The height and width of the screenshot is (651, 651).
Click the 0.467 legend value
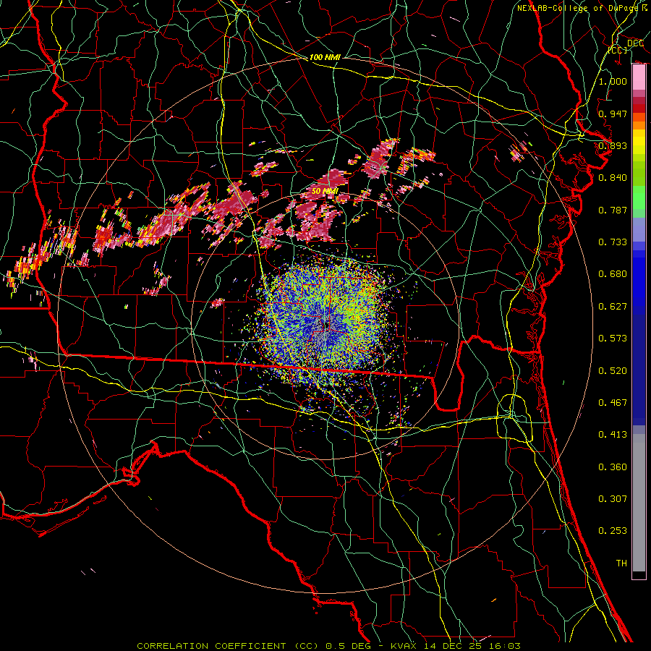(613, 403)
